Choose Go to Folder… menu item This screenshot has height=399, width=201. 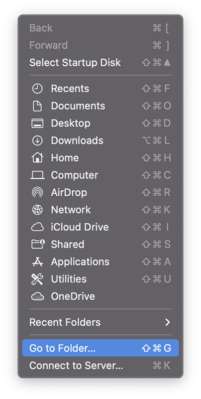(x=100, y=348)
